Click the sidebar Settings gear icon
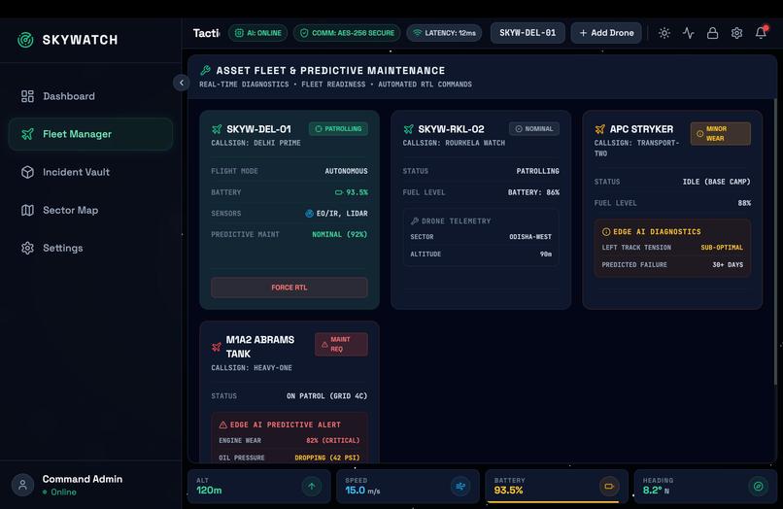 27,249
